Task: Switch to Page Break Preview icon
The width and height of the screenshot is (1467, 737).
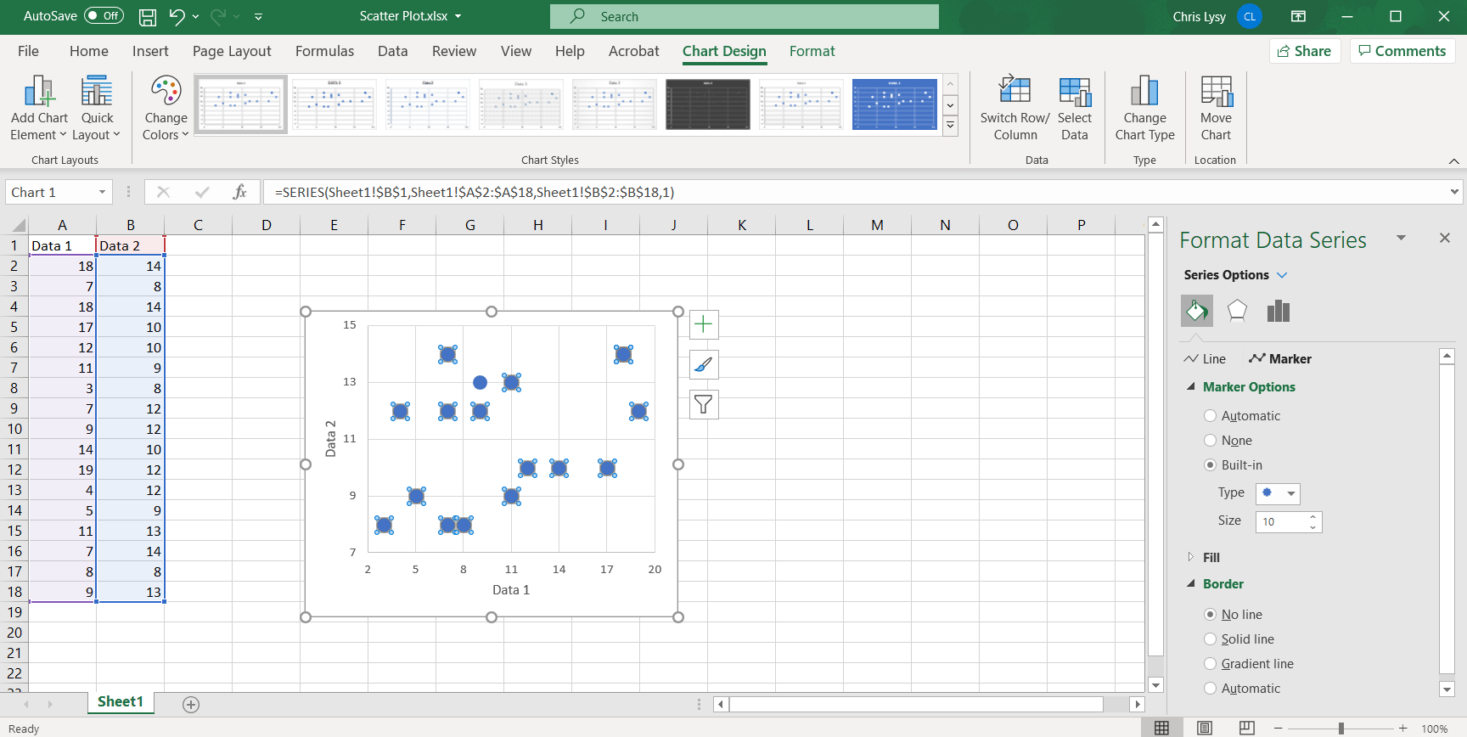Action: point(1246,728)
